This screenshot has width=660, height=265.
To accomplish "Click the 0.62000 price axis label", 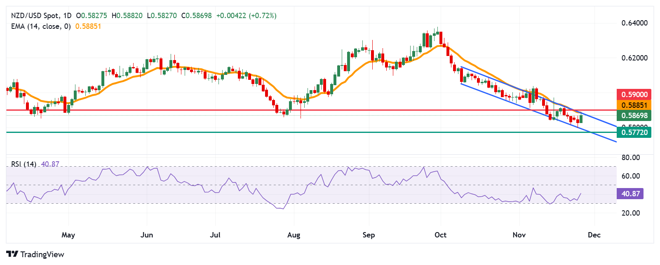I will click(x=634, y=58).
